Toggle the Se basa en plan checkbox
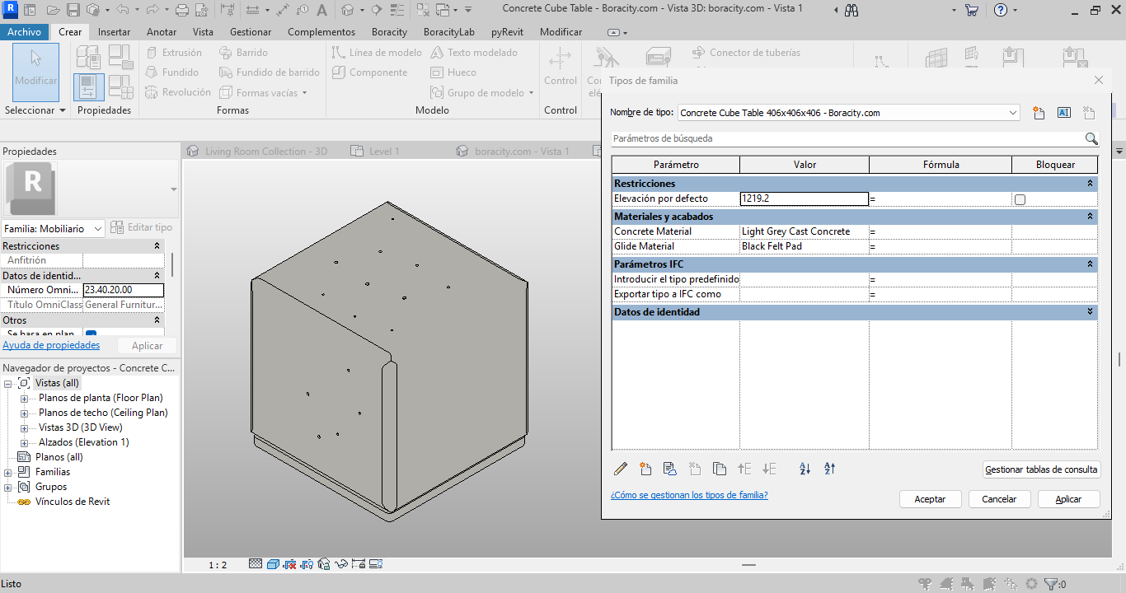This screenshot has height=593, width=1126. (x=91, y=334)
